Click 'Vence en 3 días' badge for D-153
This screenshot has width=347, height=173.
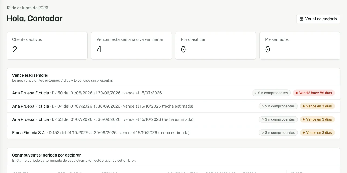317,119
